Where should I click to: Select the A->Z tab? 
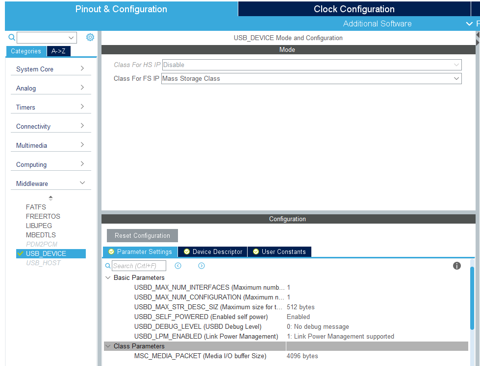(58, 51)
